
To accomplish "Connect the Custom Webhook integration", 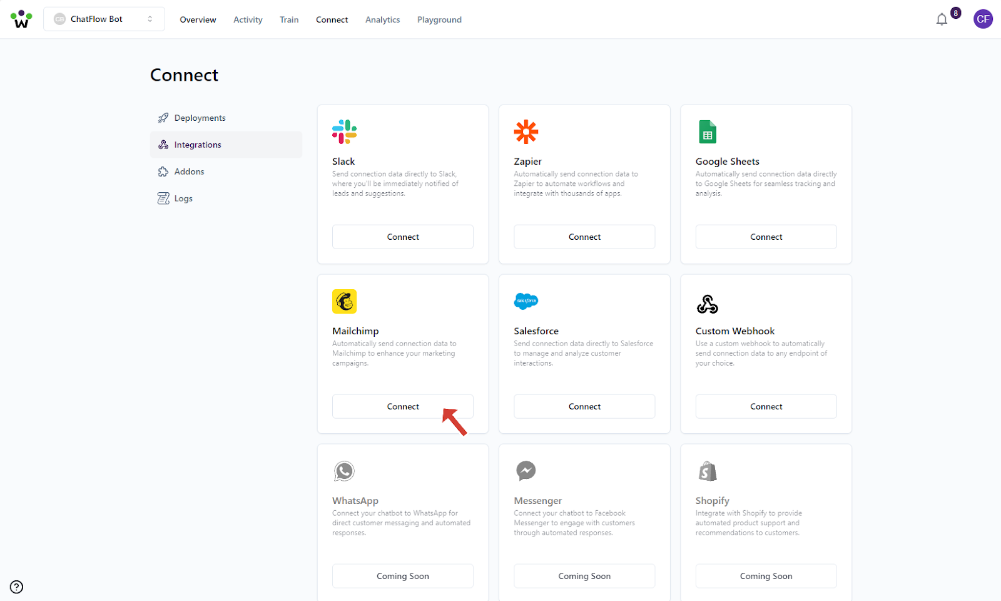I will [766, 406].
